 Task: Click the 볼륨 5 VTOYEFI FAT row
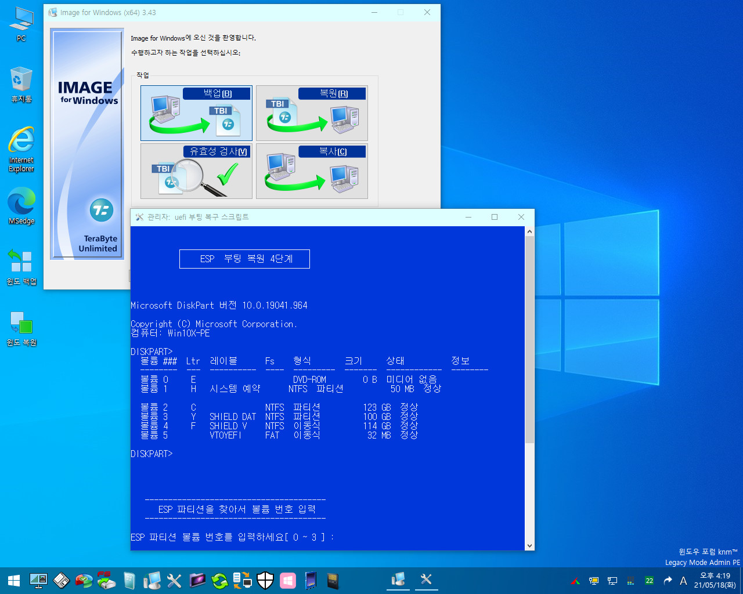click(279, 435)
